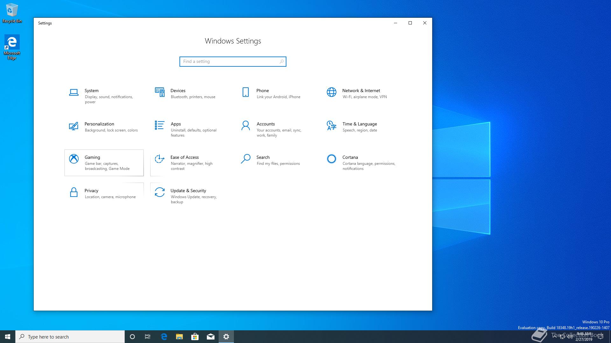
Task: Click 'Wi-Fi, airplane mode, VPN' text
Action: point(365,97)
